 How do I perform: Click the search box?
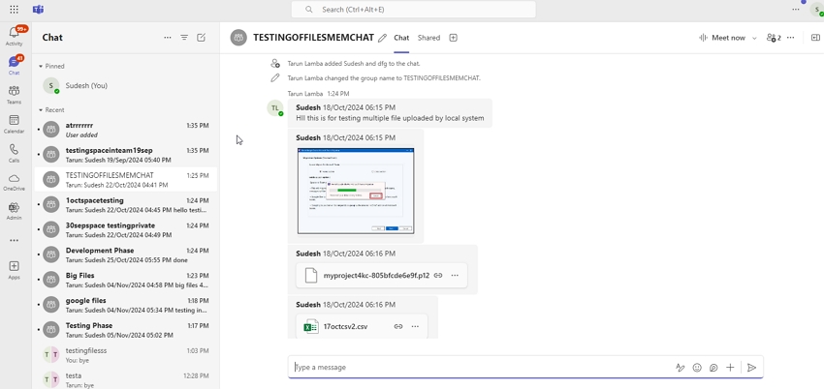point(414,10)
